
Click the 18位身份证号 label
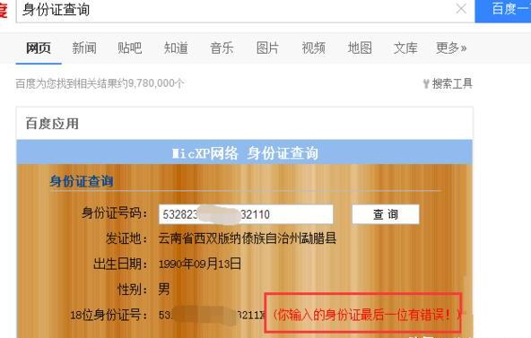[109, 315]
